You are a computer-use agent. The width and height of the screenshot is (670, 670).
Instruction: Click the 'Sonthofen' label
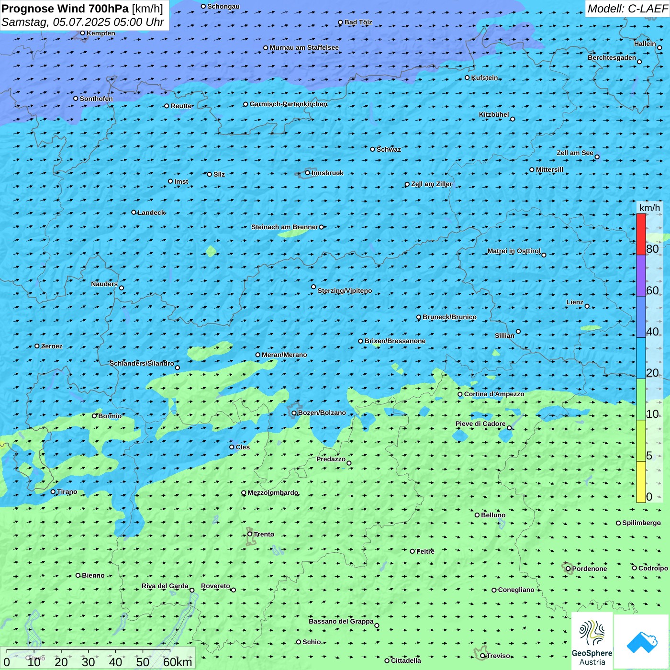pyautogui.click(x=96, y=99)
